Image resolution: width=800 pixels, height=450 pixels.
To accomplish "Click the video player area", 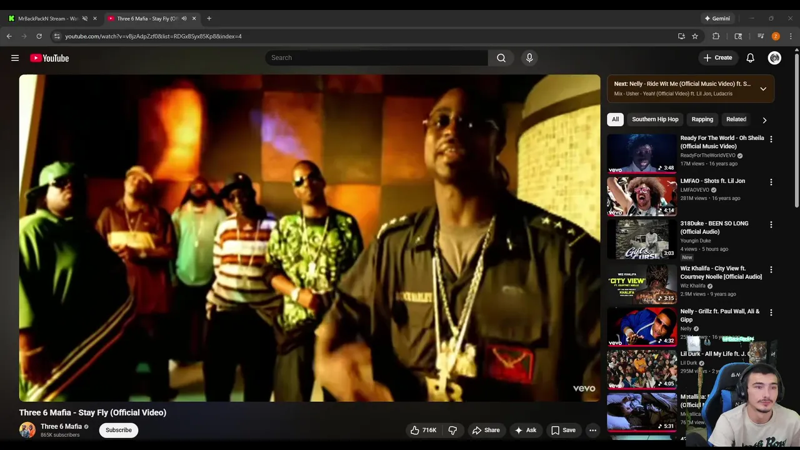I will coord(309,238).
